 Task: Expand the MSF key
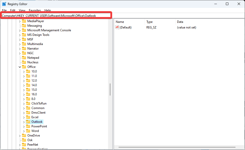tap(20, 40)
